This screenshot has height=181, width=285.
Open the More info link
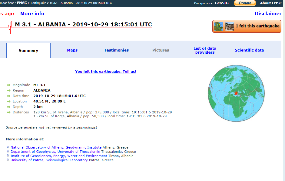point(32,14)
